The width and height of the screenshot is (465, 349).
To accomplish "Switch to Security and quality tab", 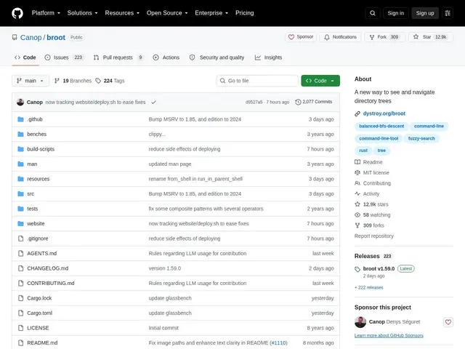I will 217,57.
